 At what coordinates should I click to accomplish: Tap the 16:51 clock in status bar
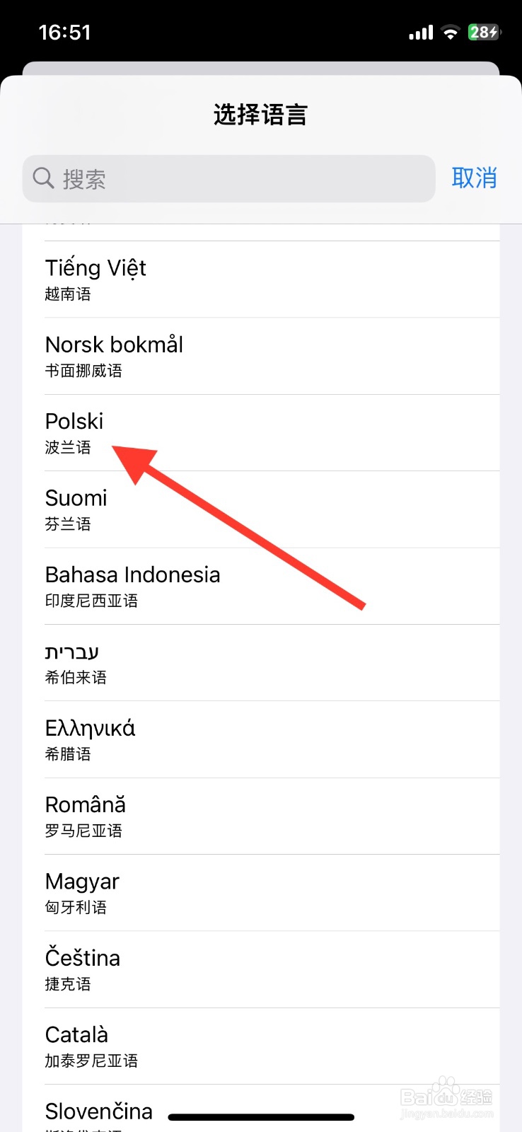pos(64,33)
